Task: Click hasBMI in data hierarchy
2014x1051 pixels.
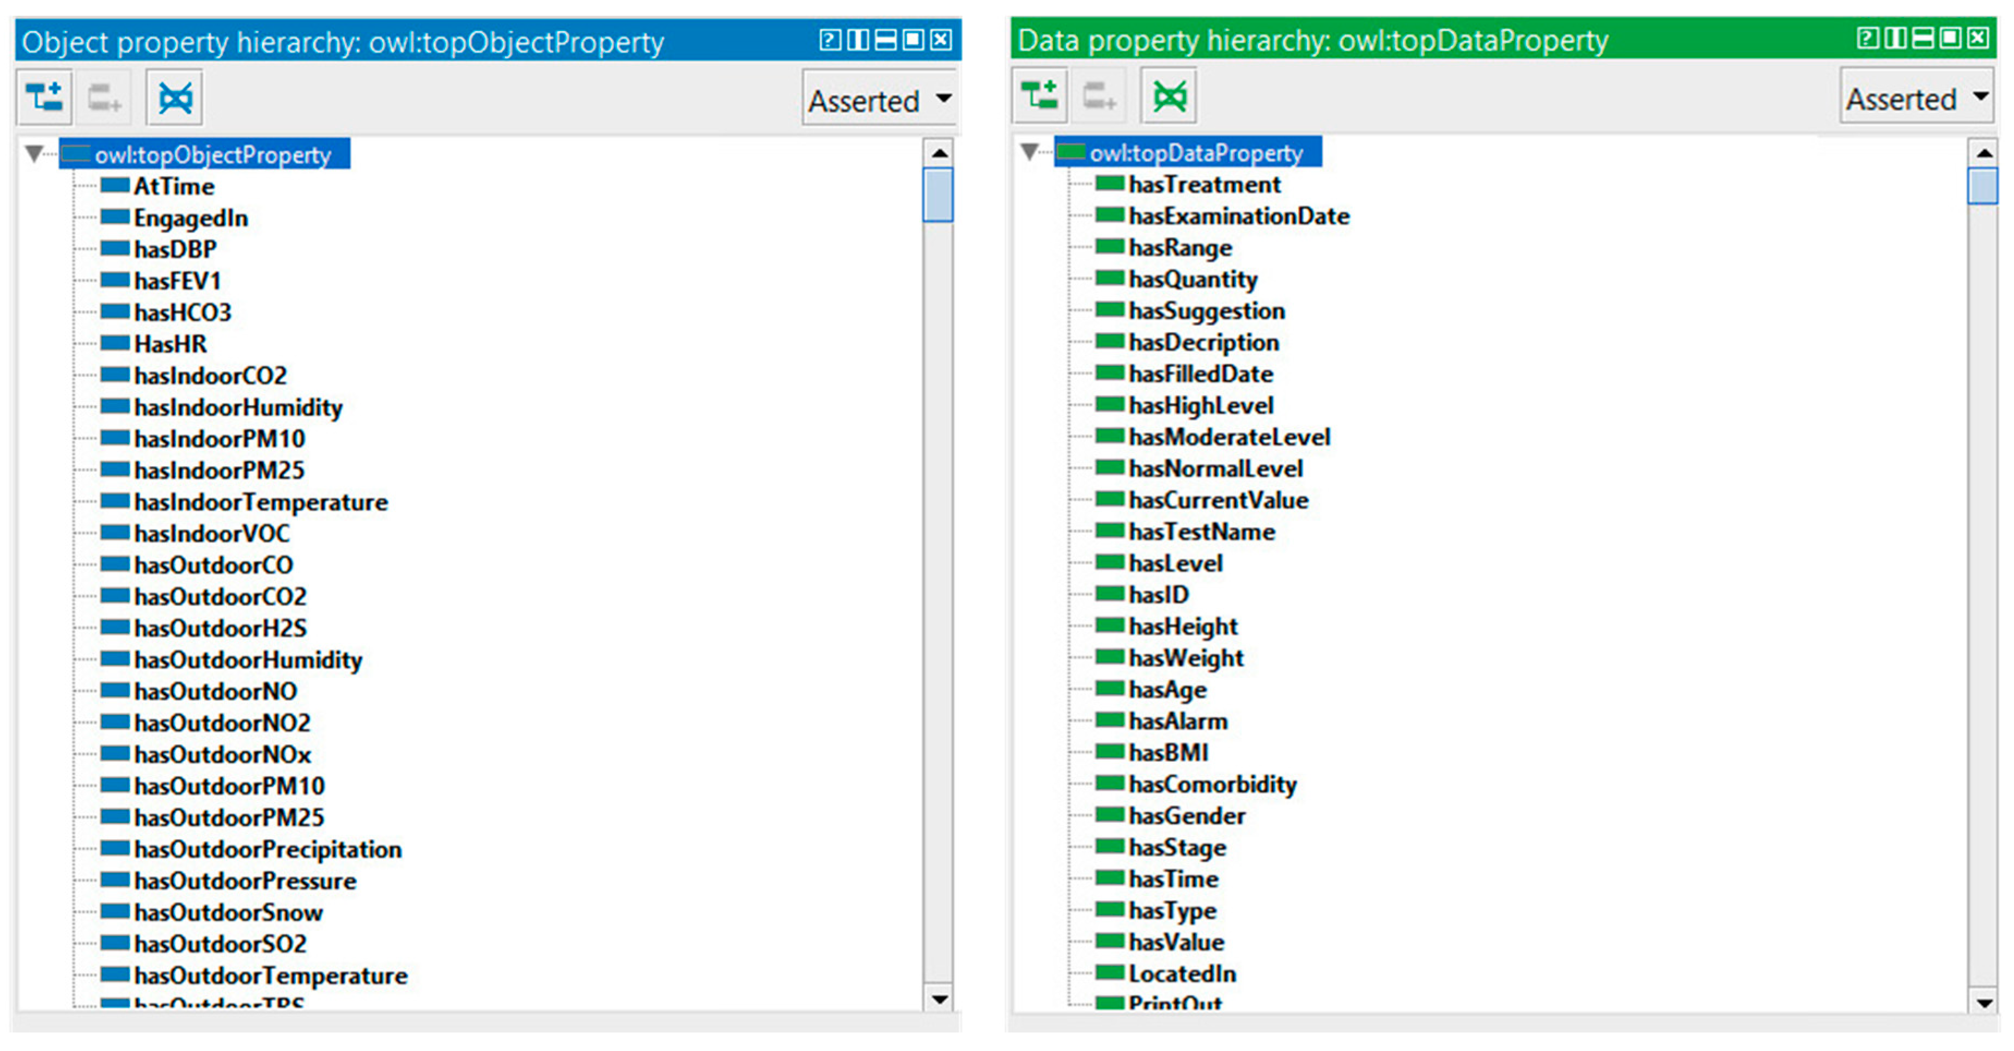Action: point(1168,753)
